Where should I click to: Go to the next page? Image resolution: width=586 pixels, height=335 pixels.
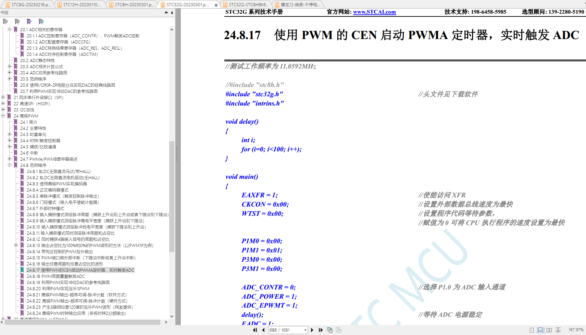coord(312,330)
